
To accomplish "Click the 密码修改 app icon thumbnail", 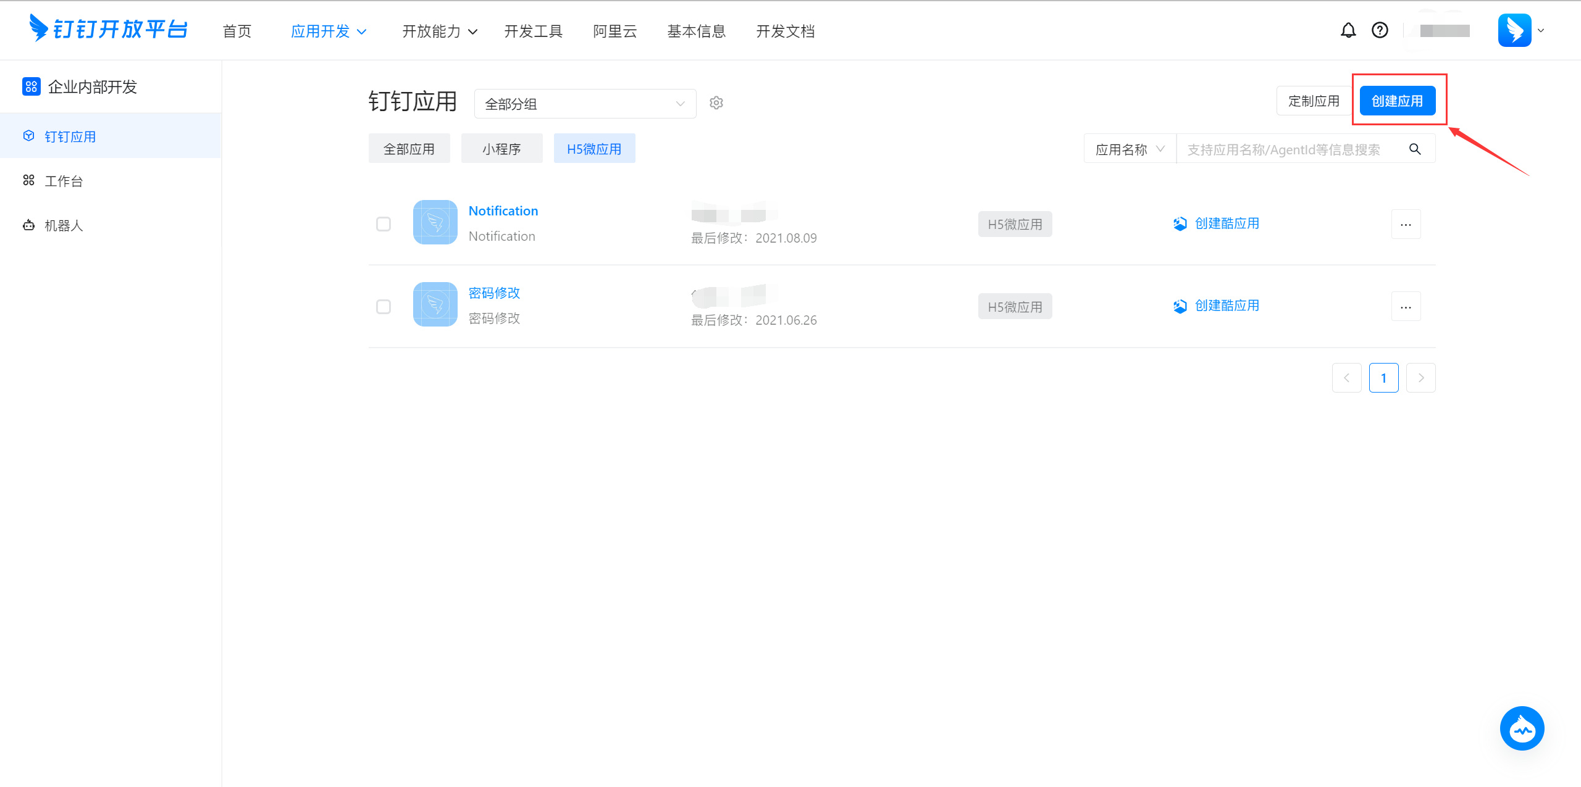I will (435, 305).
